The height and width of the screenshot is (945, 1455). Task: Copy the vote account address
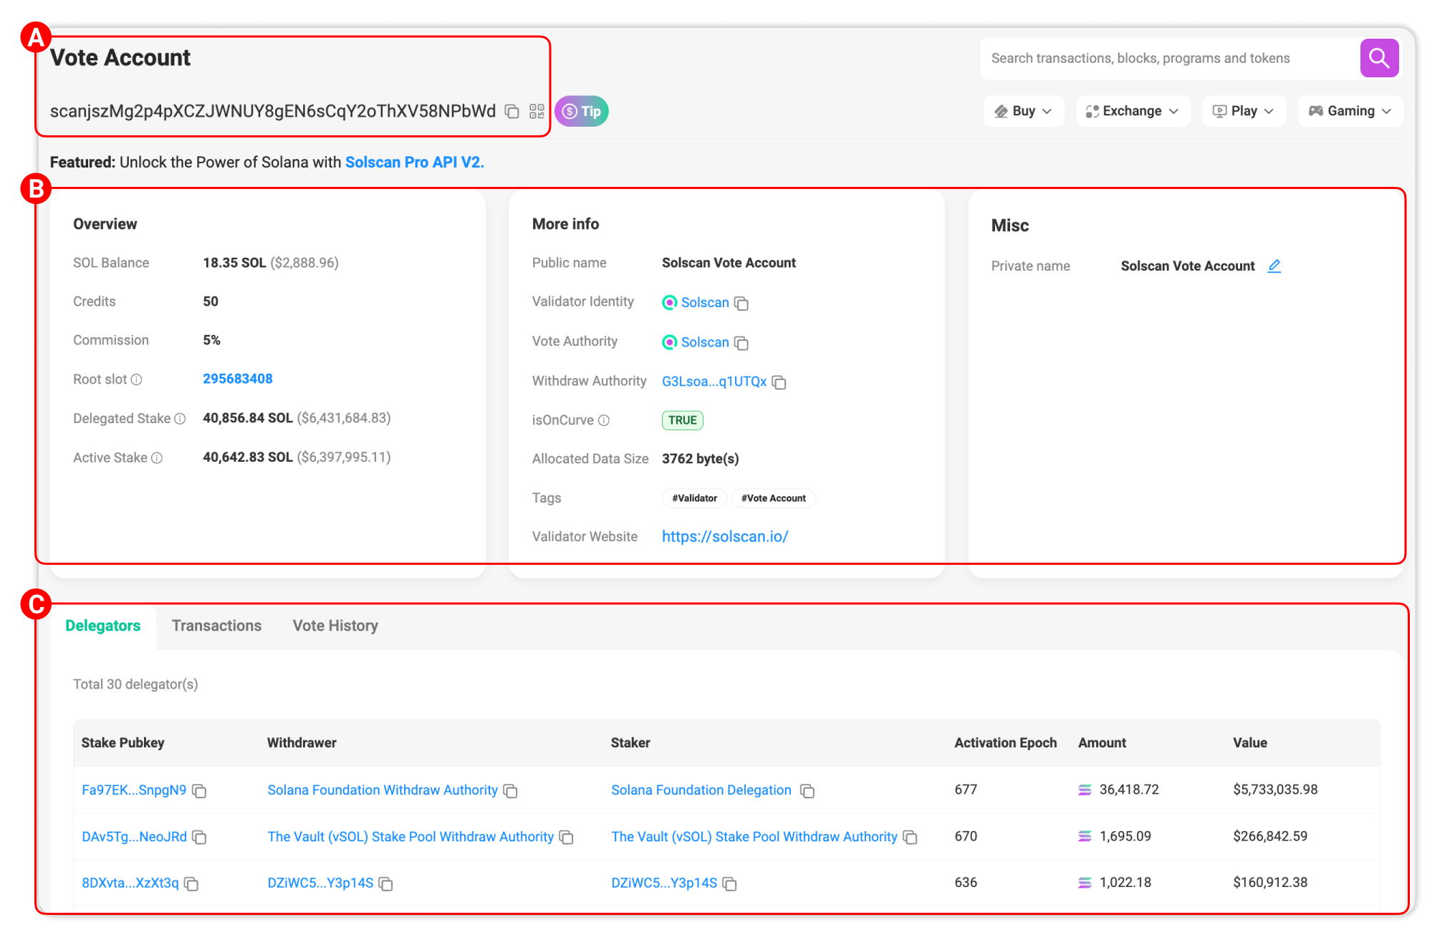pyautogui.click(x=512, y=111)
